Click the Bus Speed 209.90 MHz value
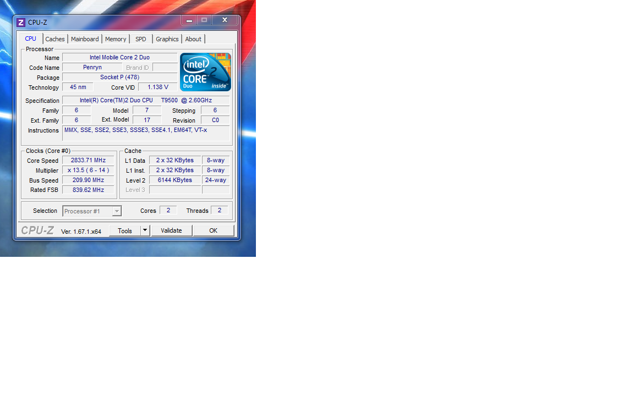Image resolution: width=634 pixels, height=396 pixels. (x=88, y=180)
